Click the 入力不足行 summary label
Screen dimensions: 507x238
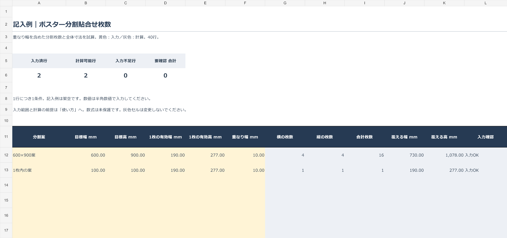125,61
